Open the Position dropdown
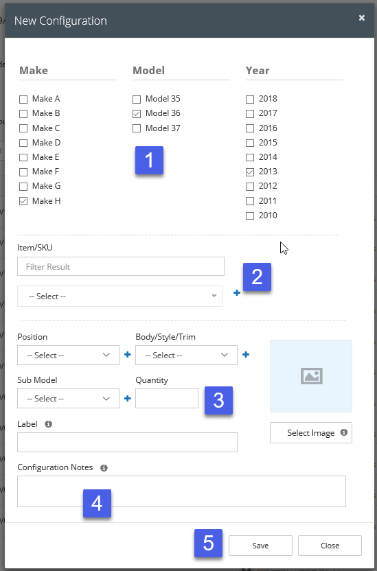Viewport: 377px width, 571px height. point(68,355)
